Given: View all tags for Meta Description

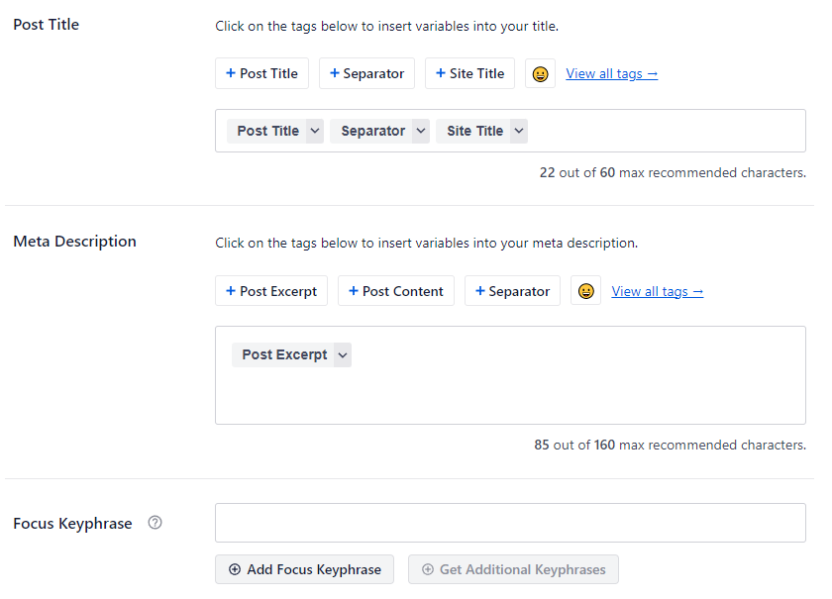Looking at the screenshot, I should coord(657,290).
